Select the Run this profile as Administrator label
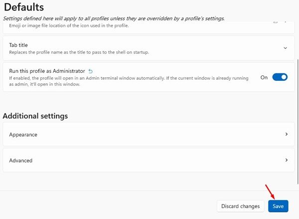Screen dimensions: 299x219 (x=47, y=71)
